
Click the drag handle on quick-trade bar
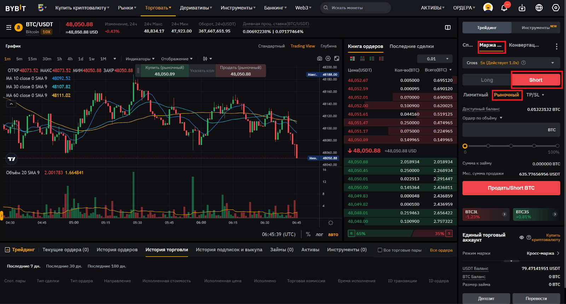tap(138, 71)
